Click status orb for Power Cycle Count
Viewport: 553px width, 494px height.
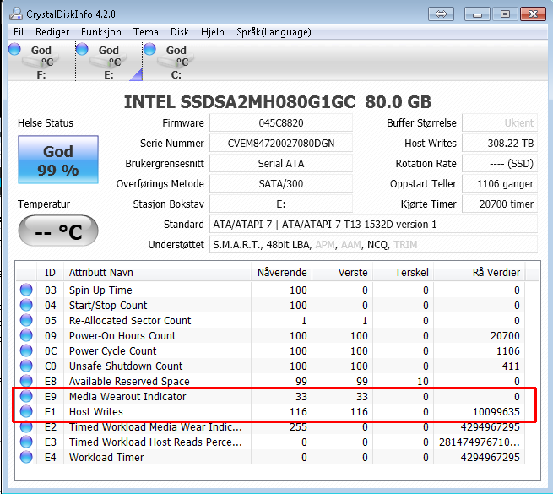26,350
